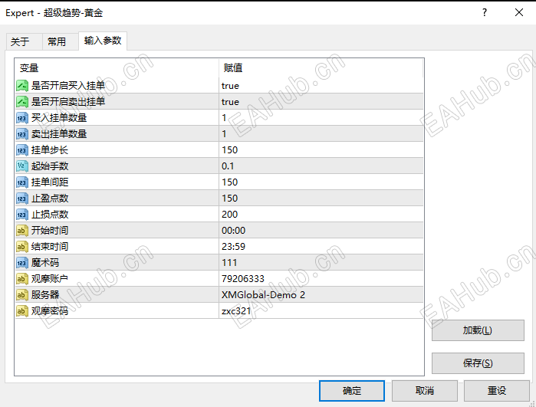Cancel the dialog with 取消
The image size is (536, 407).
click(425, 391)
